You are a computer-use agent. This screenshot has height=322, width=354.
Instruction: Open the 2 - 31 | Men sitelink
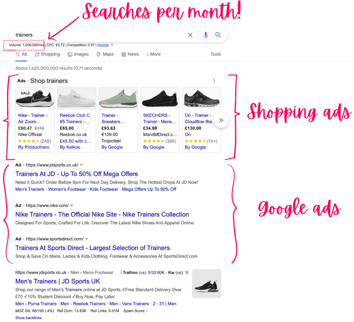[x=165, y=304]
